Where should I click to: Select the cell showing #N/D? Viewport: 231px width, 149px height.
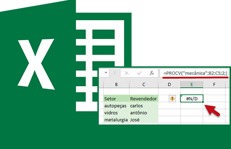[x=192, y=98]
